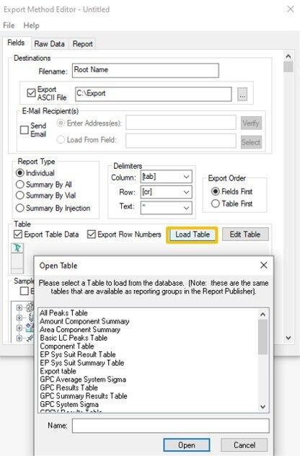Viewport: 300px width, 456px height.
Task: Click the Edit Table button
Action: (245, 234)
